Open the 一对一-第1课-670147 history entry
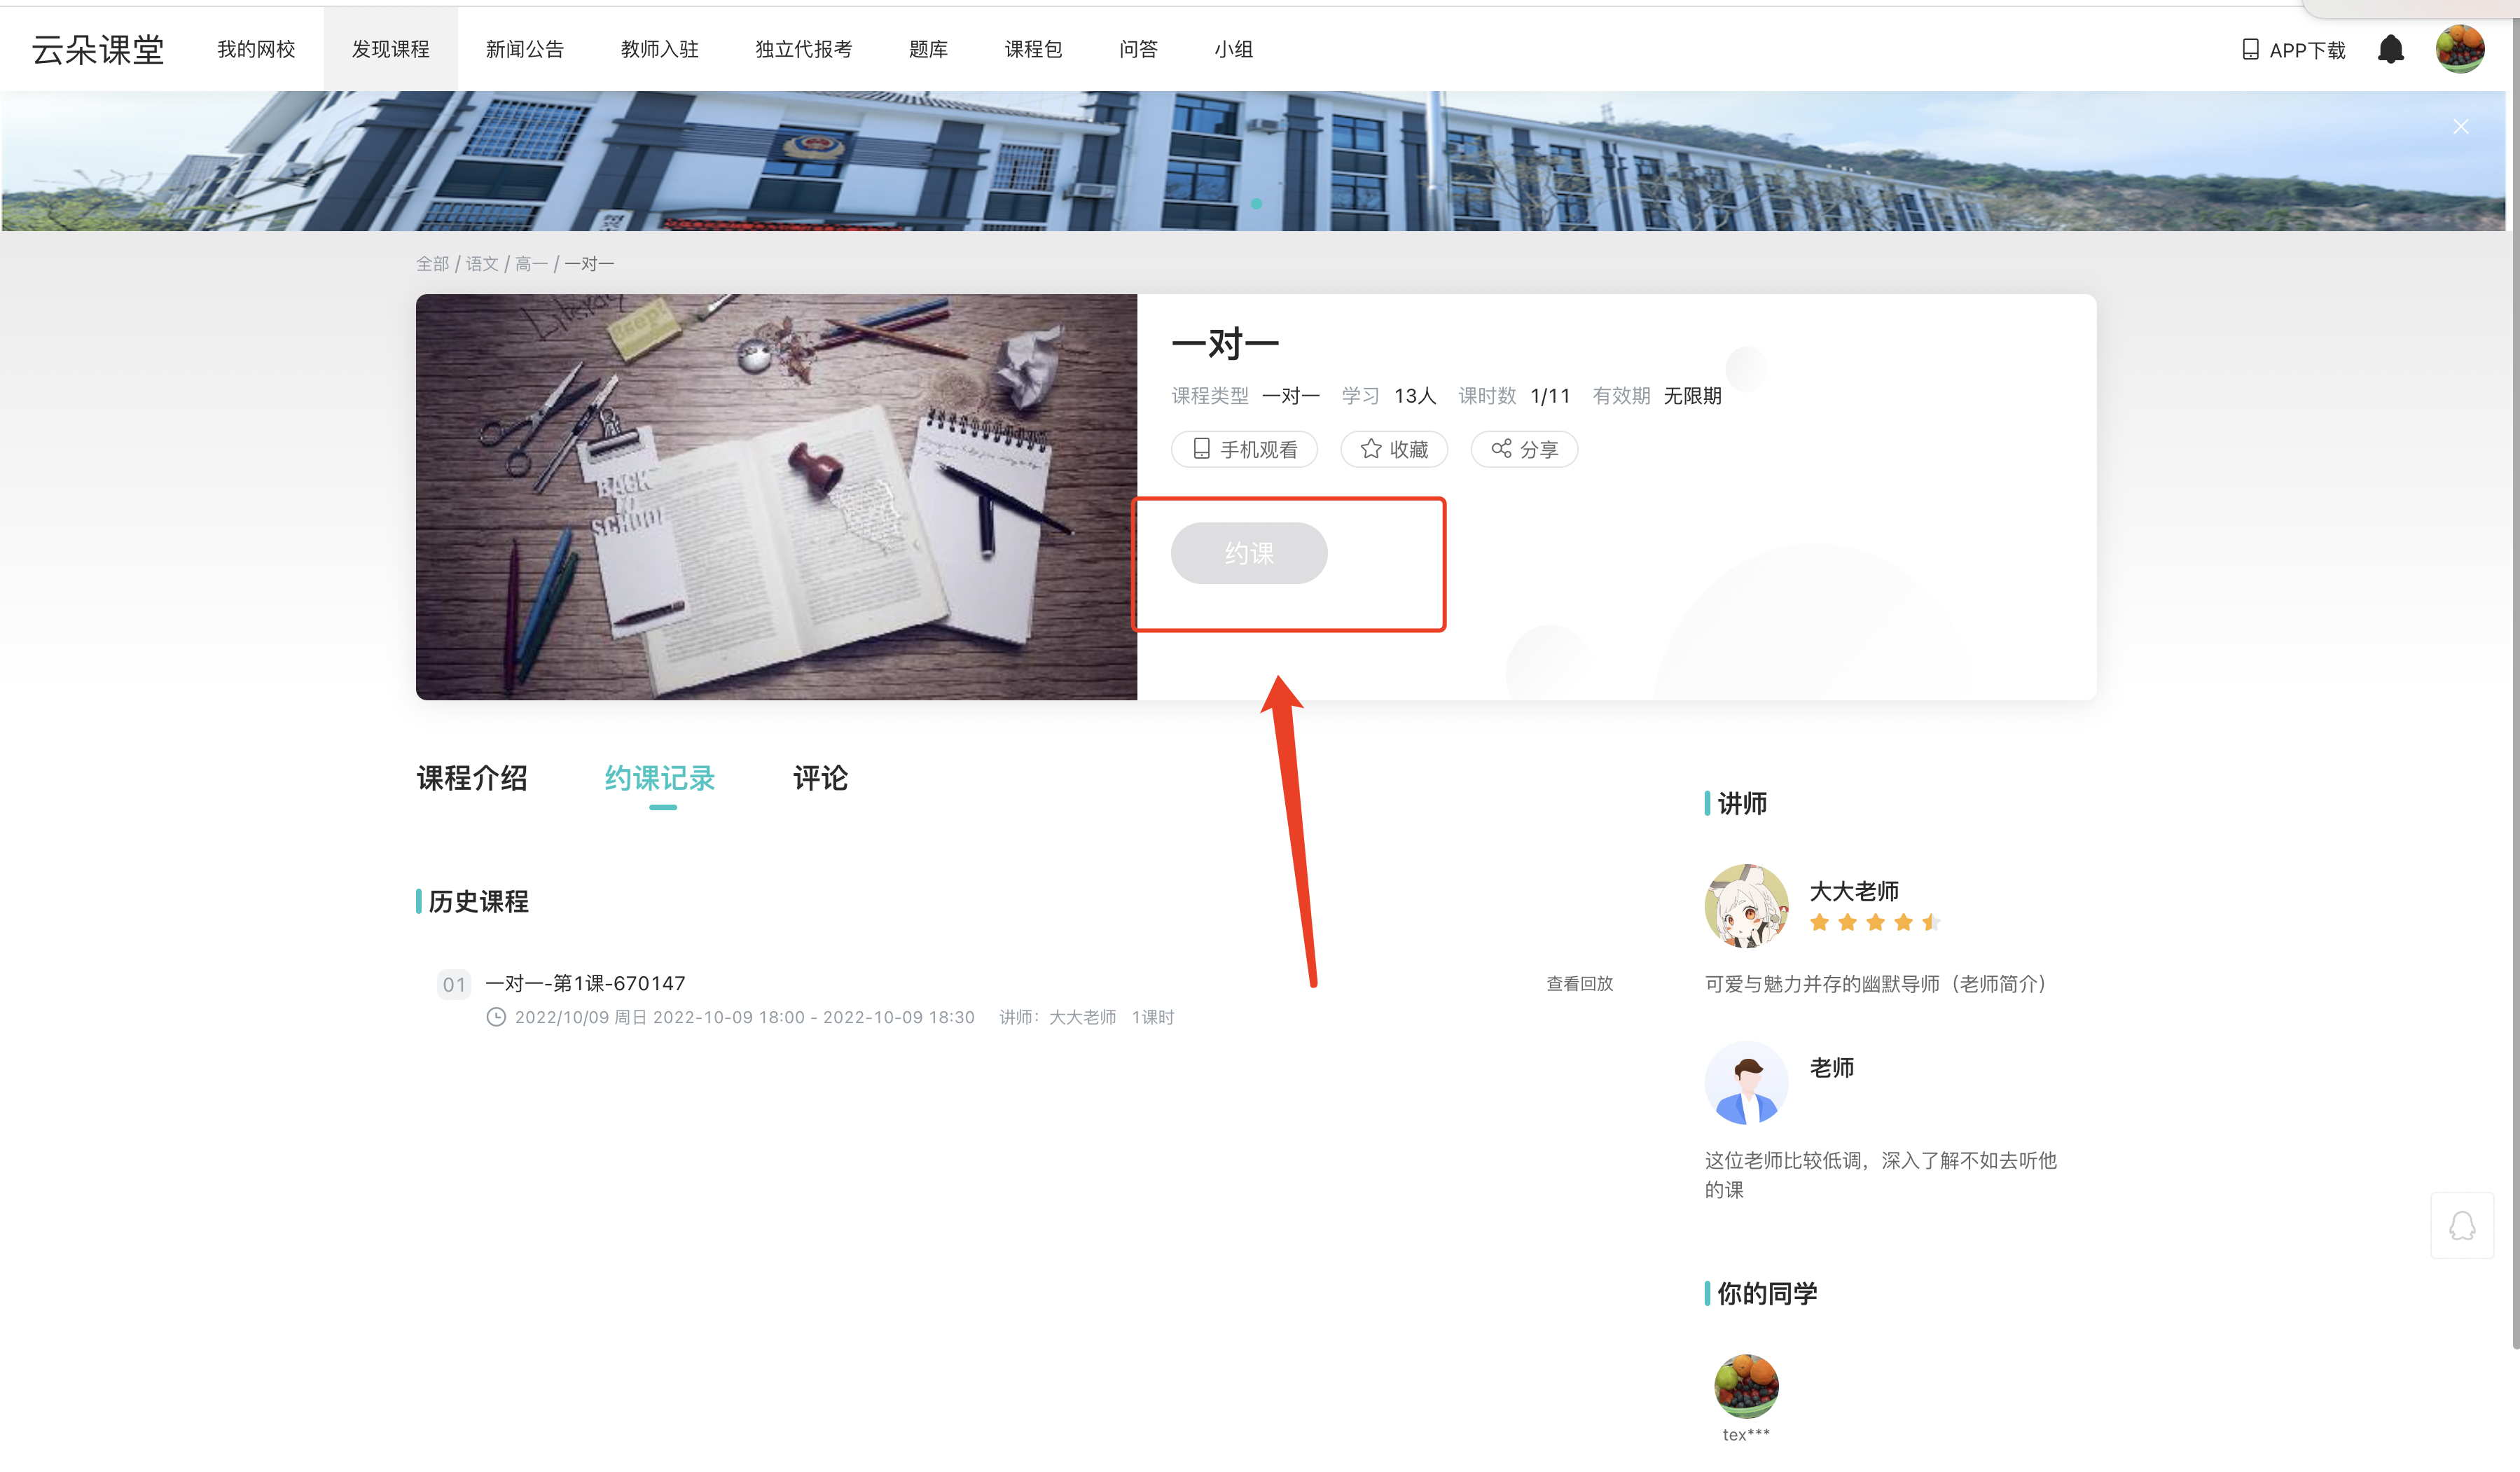 tap(585, 983)
